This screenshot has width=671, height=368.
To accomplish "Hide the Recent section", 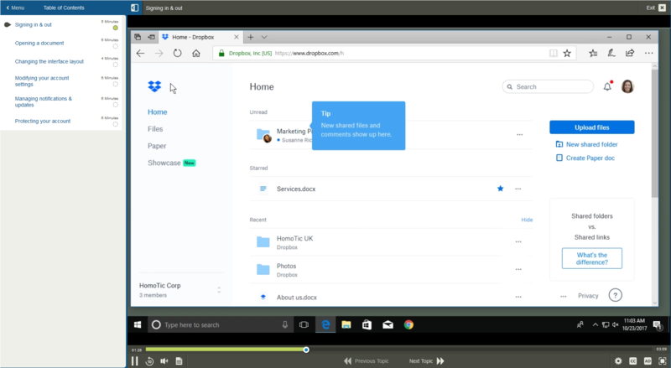I will (x=527, y=220).
